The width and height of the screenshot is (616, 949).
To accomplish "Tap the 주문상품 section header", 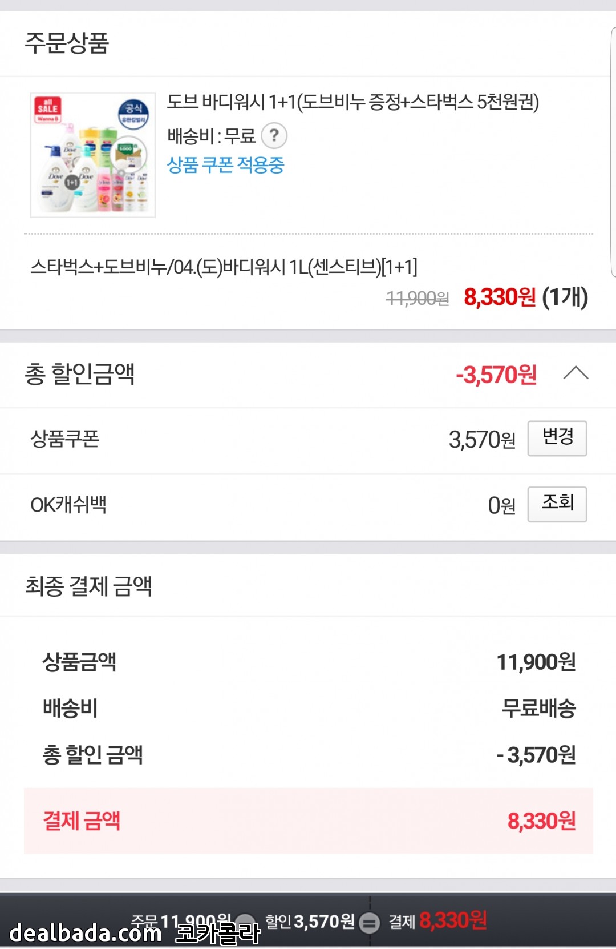I will [x=67, y=43].
